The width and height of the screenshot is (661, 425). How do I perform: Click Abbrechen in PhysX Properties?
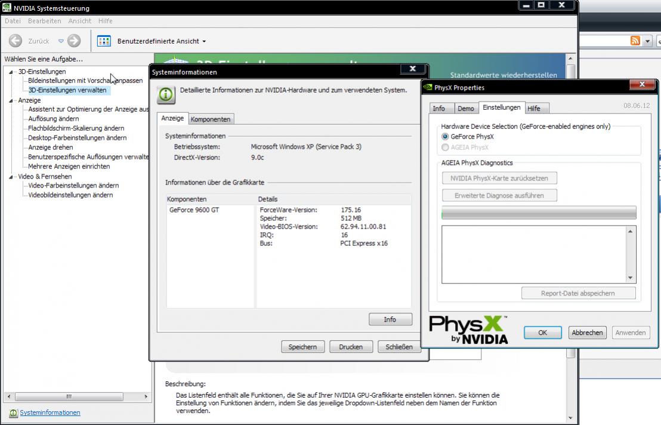(x=587, y=332)
